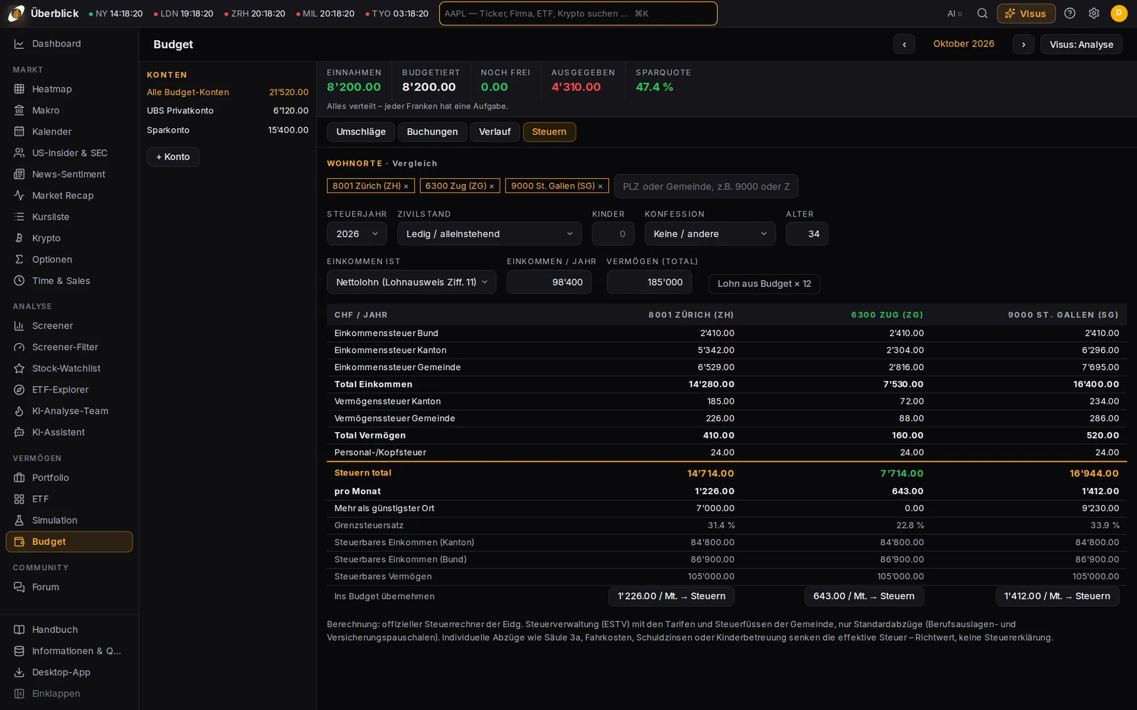This screenshot has height=710, width=1137.
Task: Open the Zivilstand Ledig / alleinstehend dropdown
Action: tap(489, 234)
